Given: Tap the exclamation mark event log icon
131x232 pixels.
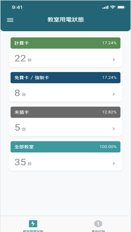Looking at the screenshot, I should point(98,224).
